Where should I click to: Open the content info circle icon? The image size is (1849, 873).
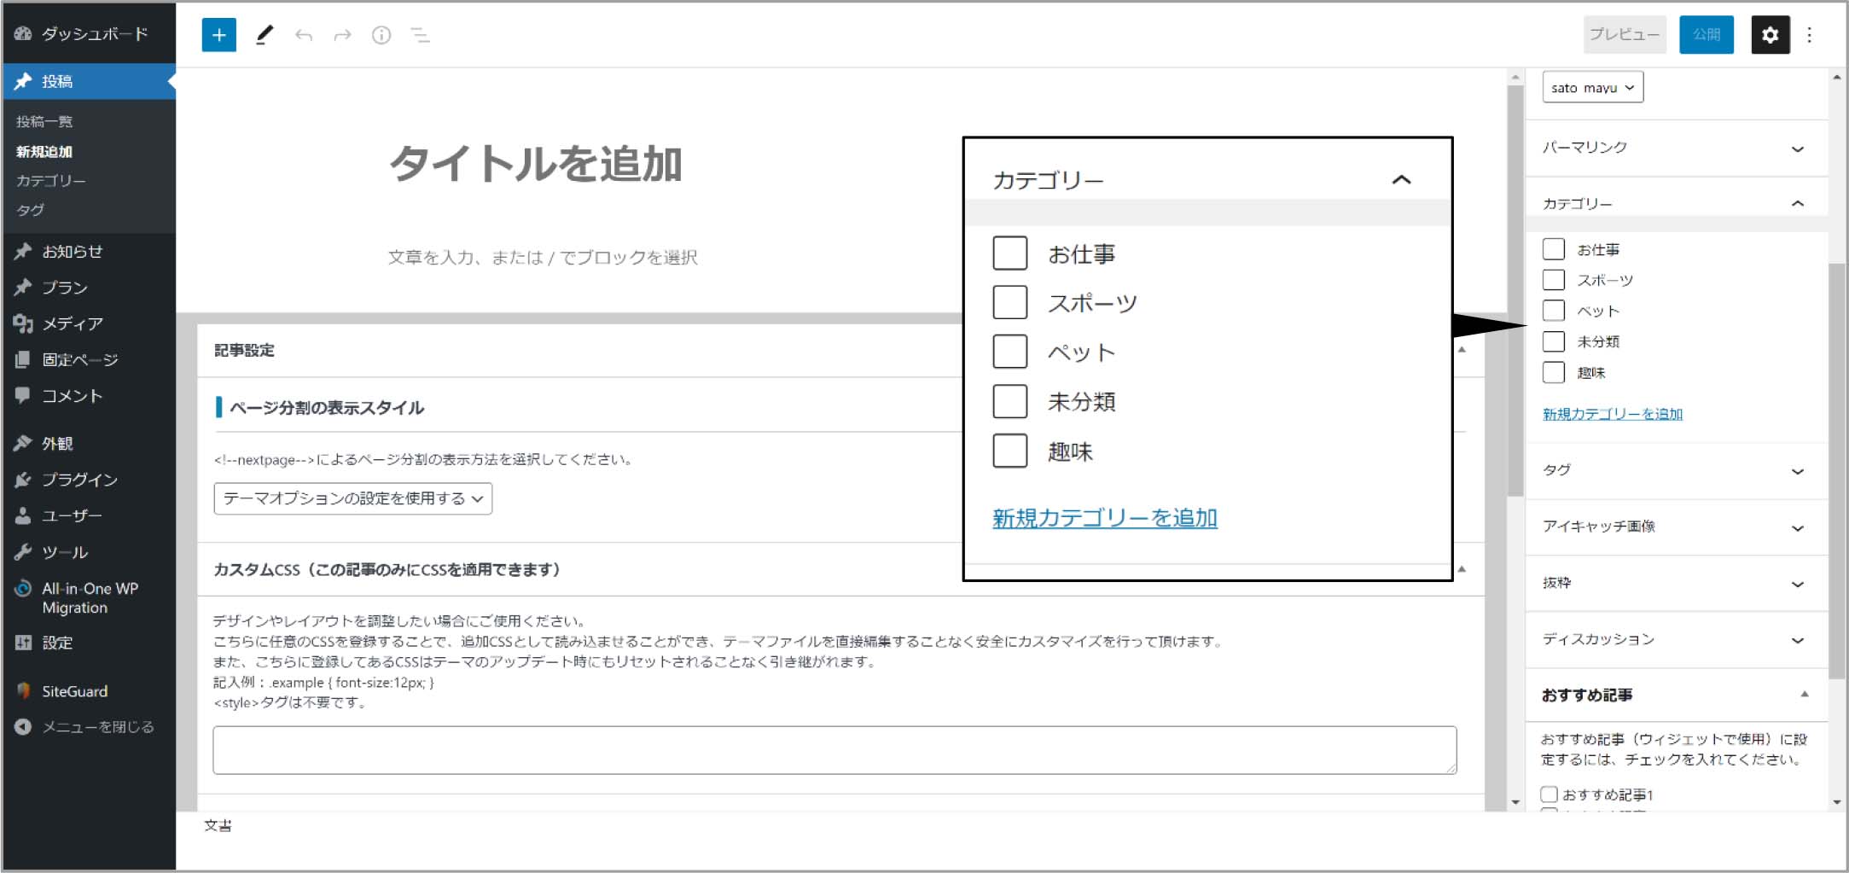pos(381,35)
